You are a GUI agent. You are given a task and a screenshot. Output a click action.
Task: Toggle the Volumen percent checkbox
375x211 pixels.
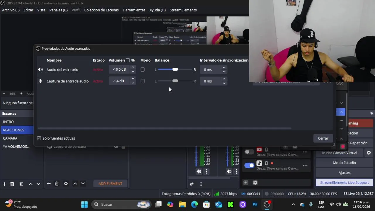128,60
